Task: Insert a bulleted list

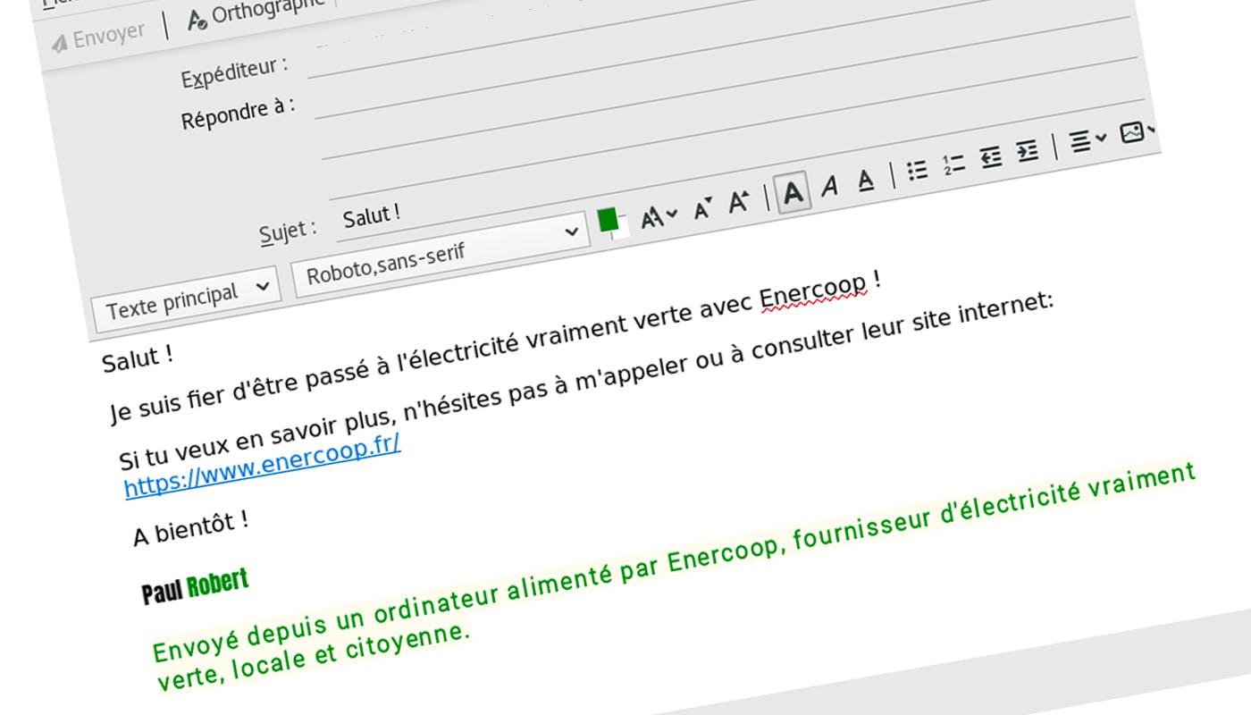Action: (x=917, y=171)
